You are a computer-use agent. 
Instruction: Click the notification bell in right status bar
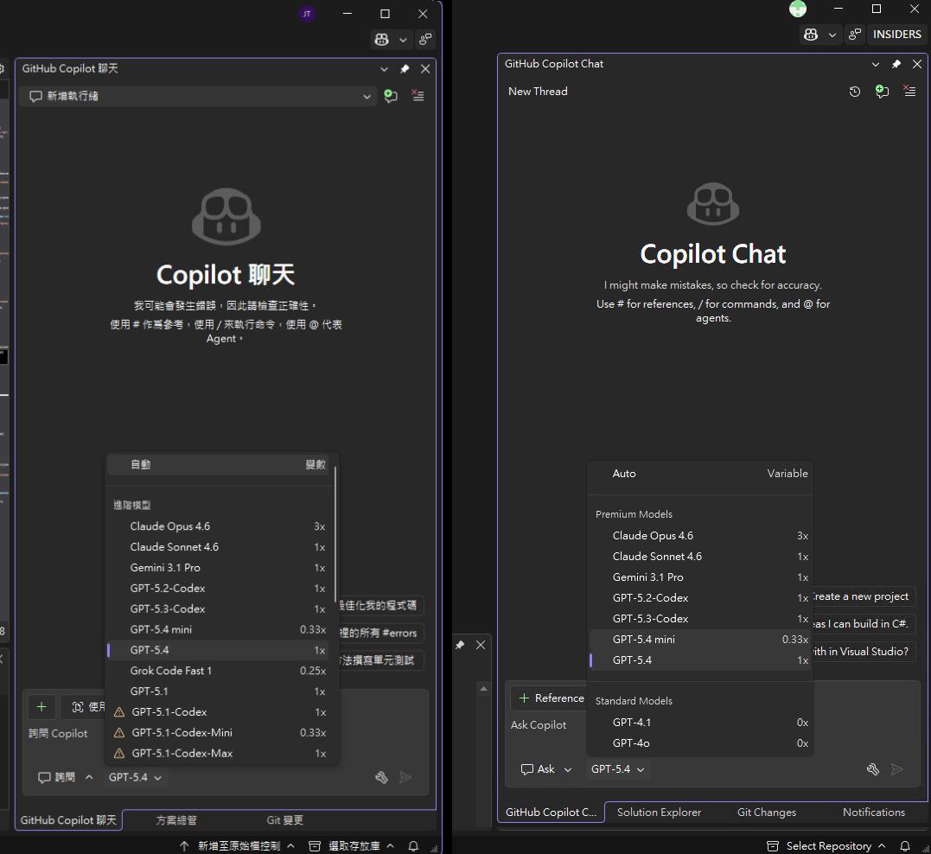tap(905, 845)
